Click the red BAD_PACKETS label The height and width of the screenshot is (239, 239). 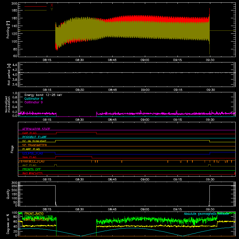[33, 173]
